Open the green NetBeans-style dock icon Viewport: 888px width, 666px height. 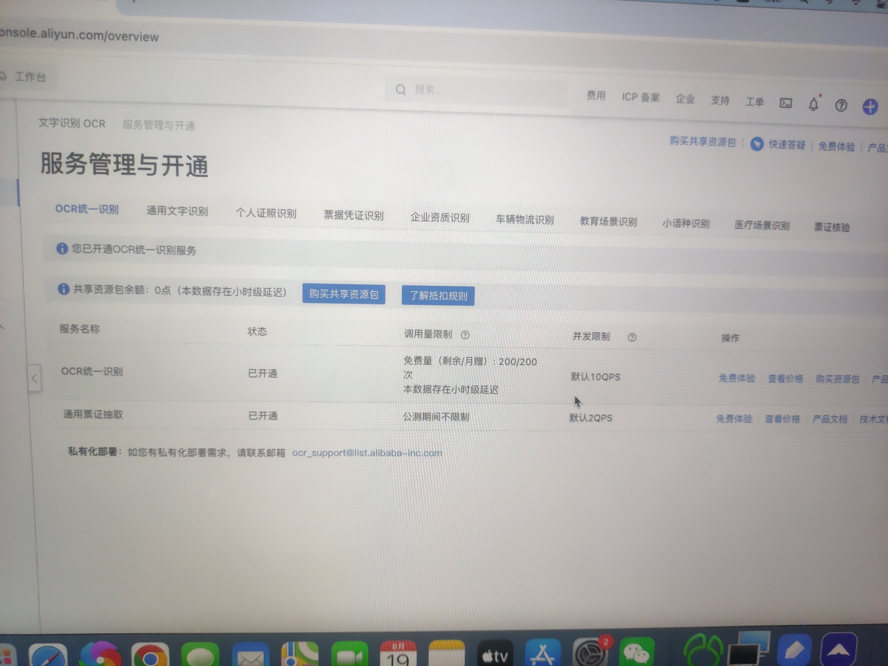[703, 650]
